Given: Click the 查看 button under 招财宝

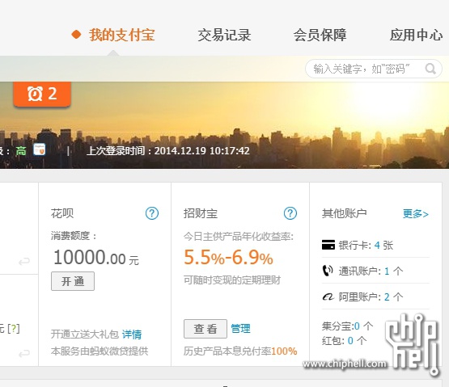Looking at the screenshot, I should (205, 329).
